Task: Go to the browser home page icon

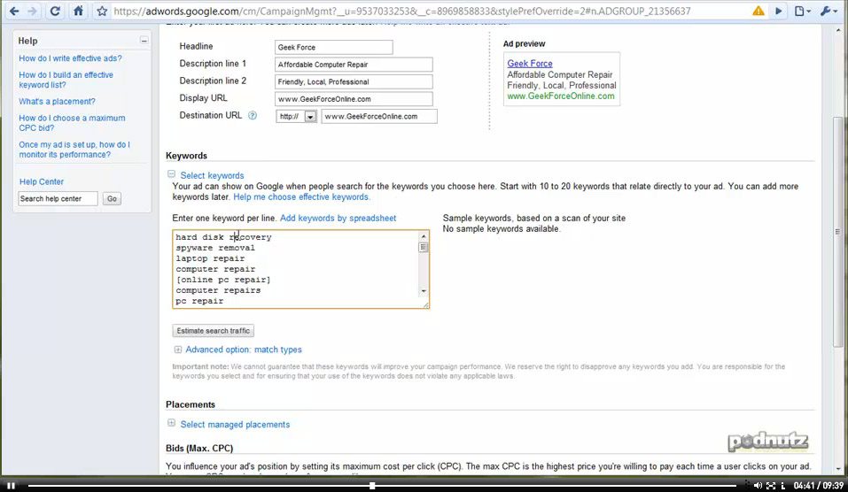Action: click(78, 11)
